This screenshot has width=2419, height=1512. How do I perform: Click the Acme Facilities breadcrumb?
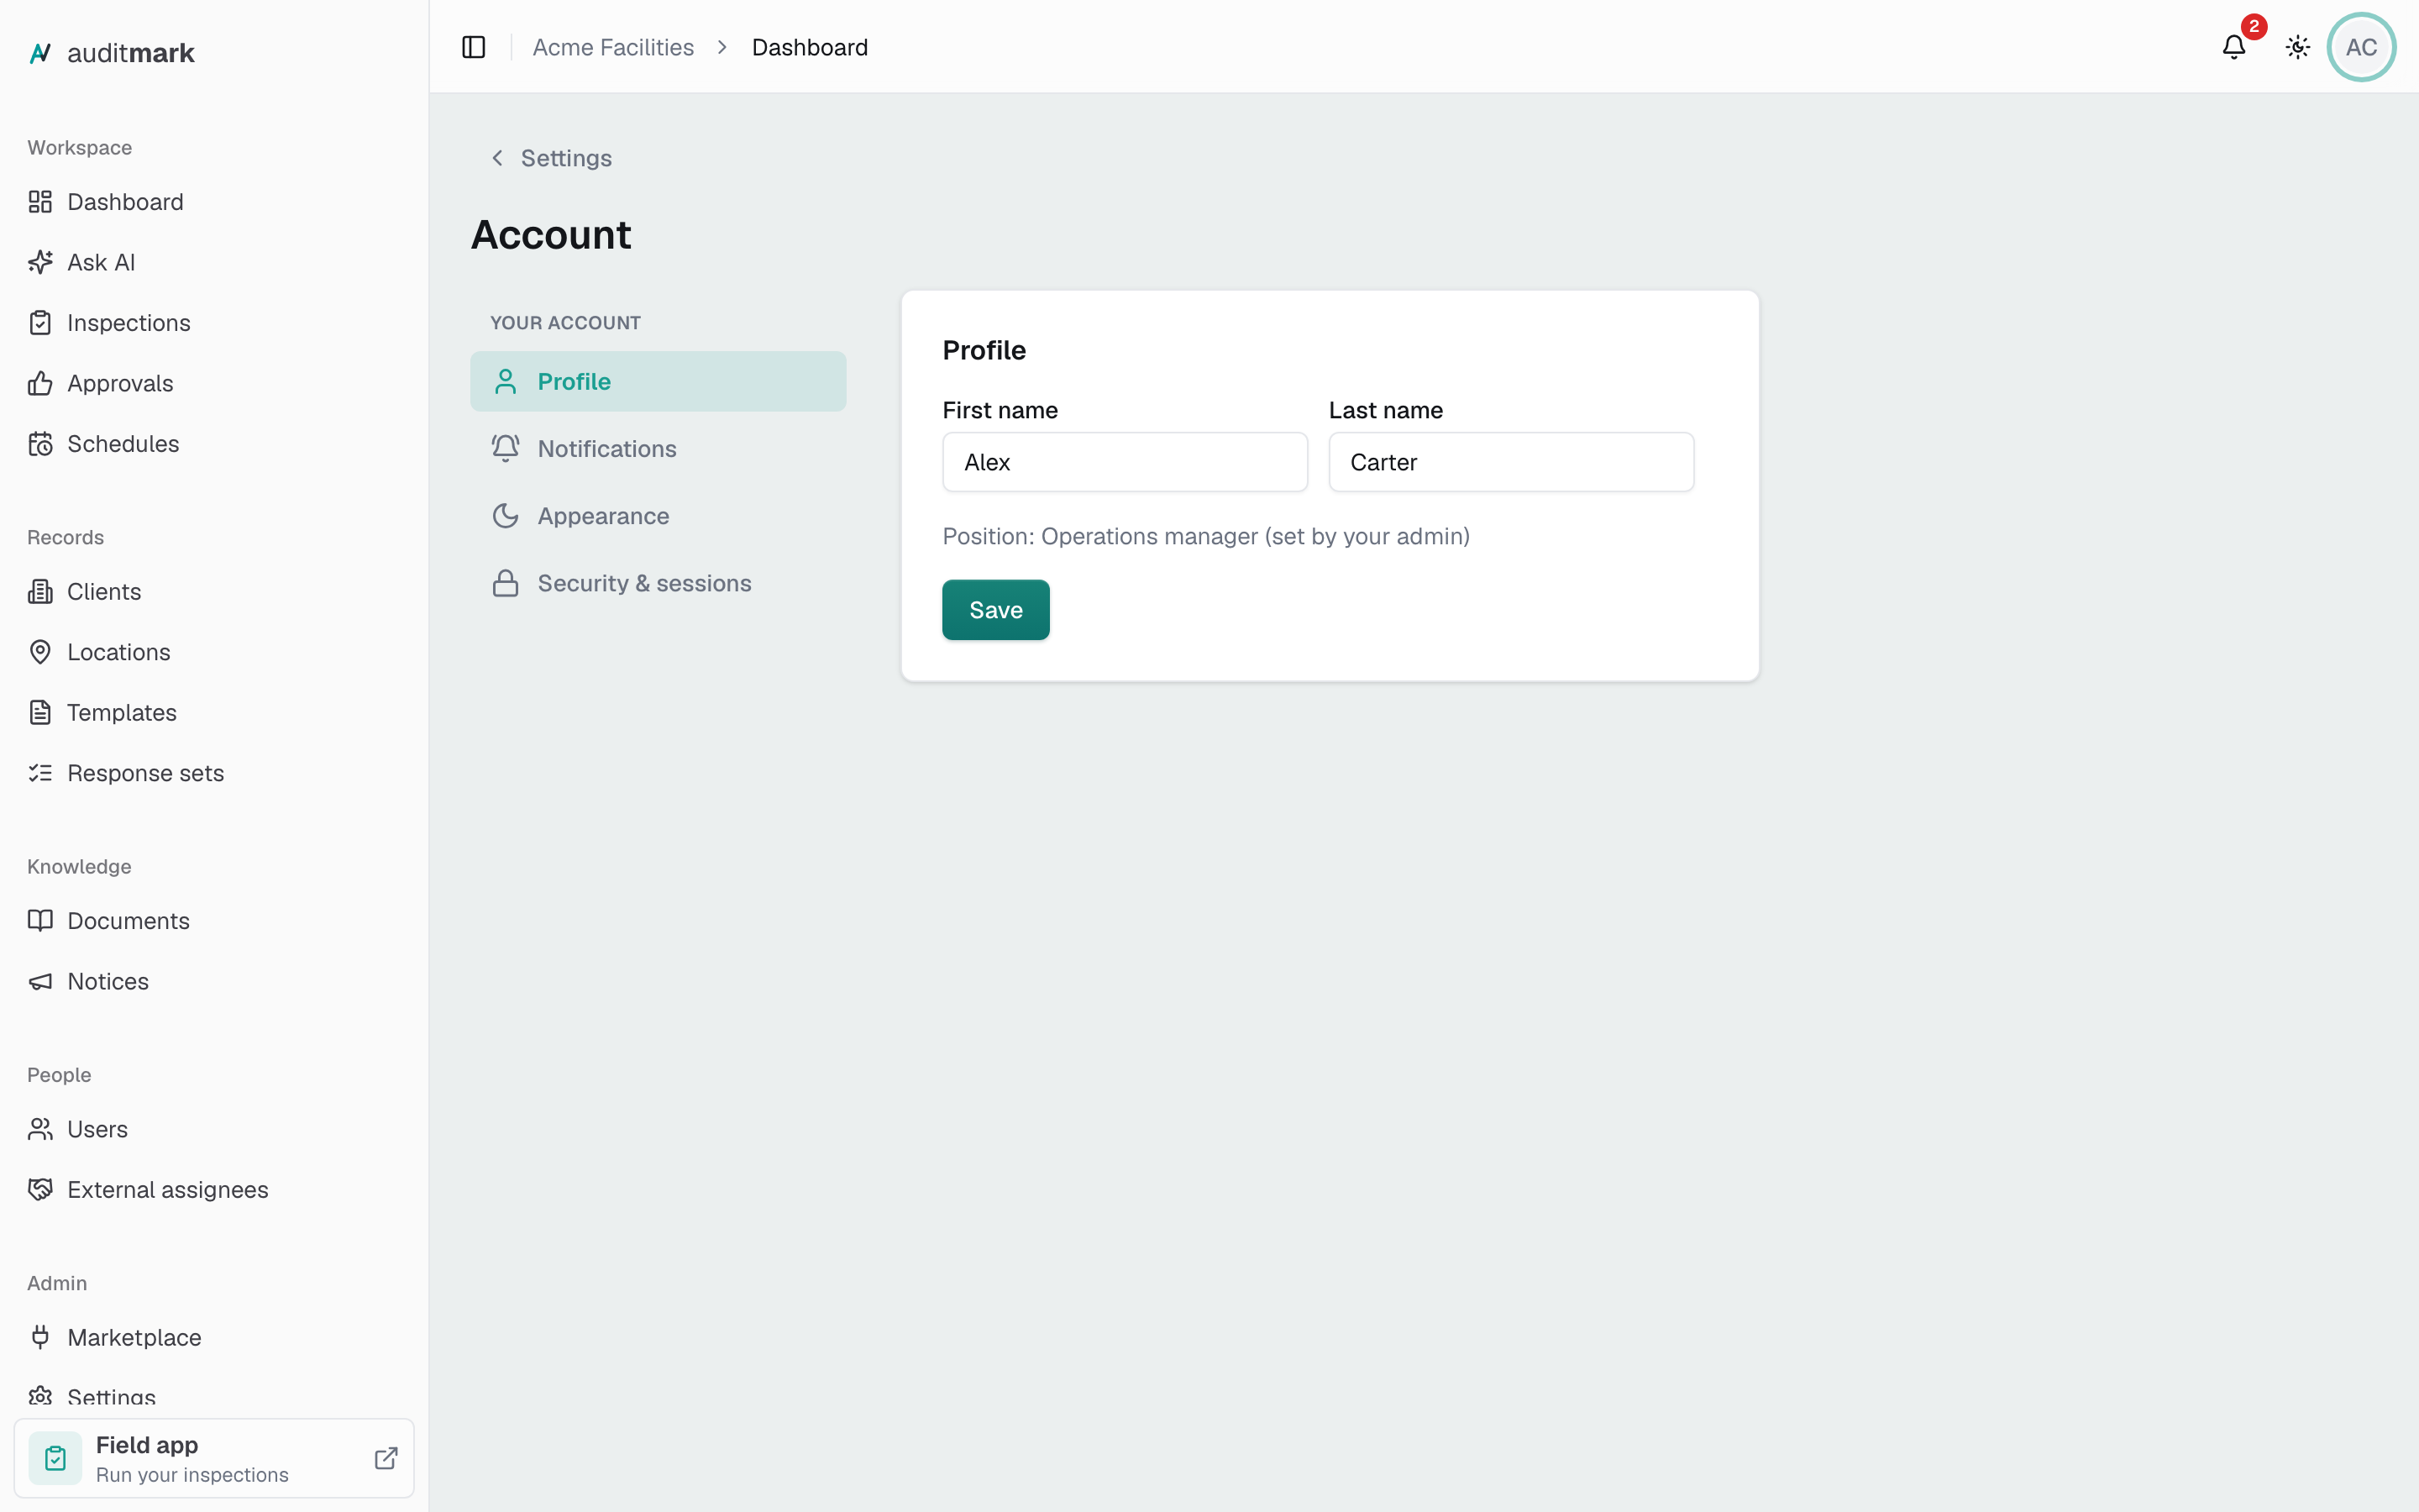click(x=613, y=47)
